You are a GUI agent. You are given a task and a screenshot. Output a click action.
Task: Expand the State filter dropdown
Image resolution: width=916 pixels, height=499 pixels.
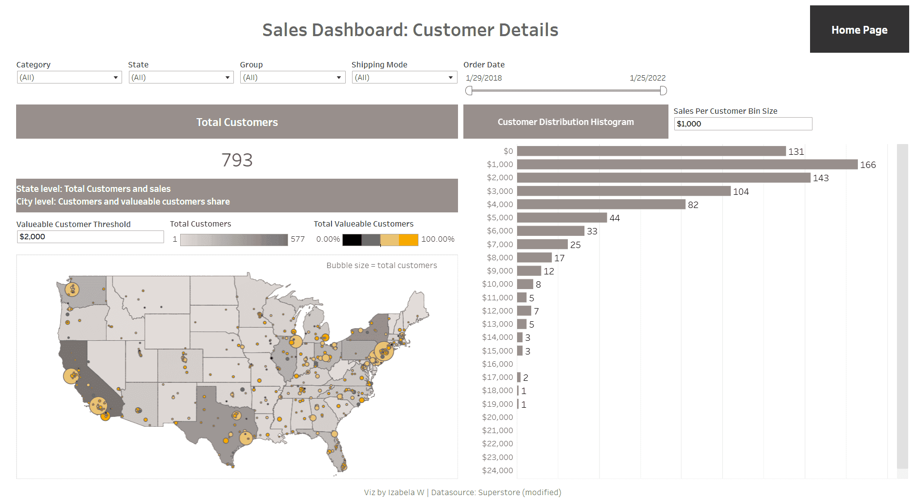[x=181, y=78]
